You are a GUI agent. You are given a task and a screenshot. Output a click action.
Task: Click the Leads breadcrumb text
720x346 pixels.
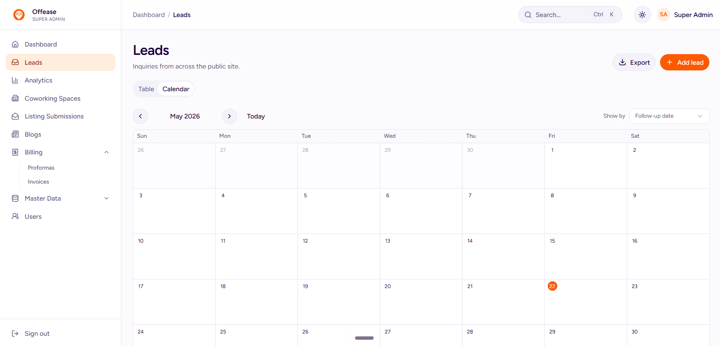pos(182,15)
